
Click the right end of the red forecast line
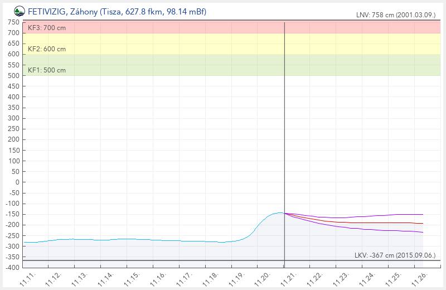tap(423, 223)
